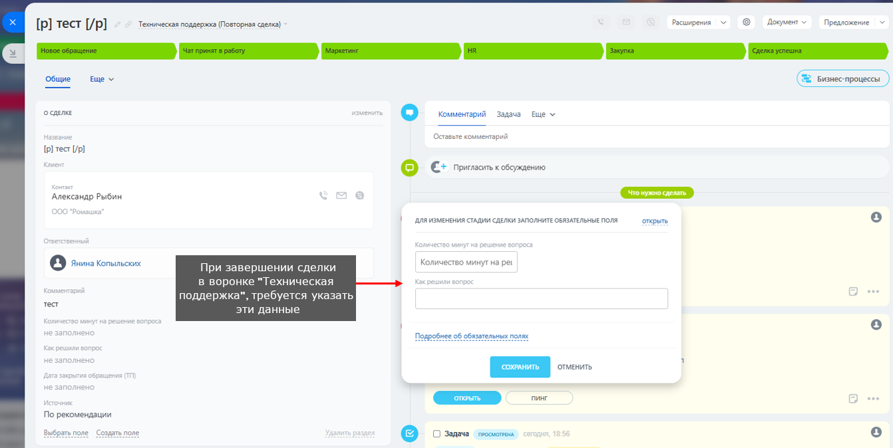Select the Чат принят в работу stage
Viewport: 893px width, 448px height.
250,51
